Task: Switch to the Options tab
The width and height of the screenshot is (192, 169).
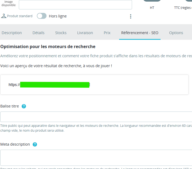Action: [176, 33]
